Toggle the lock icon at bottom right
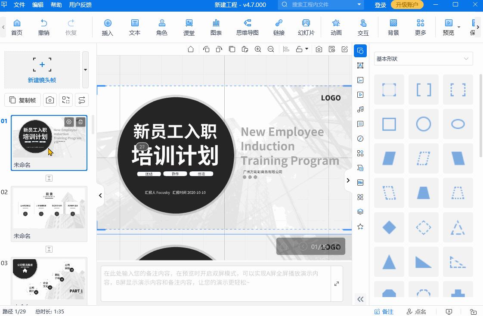Screen dimensions: 483x316 [473, 311]
